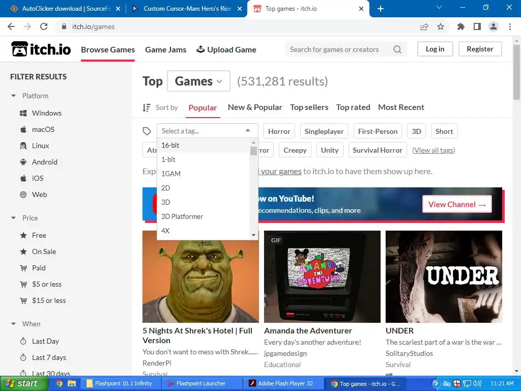Select the Horror tag button

pos(279,131)
